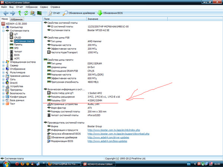Open the Сервис menu

click(44, 7)
